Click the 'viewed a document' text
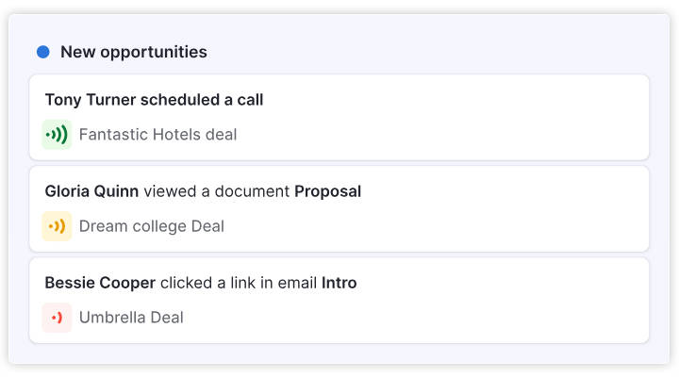This screenshot has height=377, width=679. coord(217,191)
